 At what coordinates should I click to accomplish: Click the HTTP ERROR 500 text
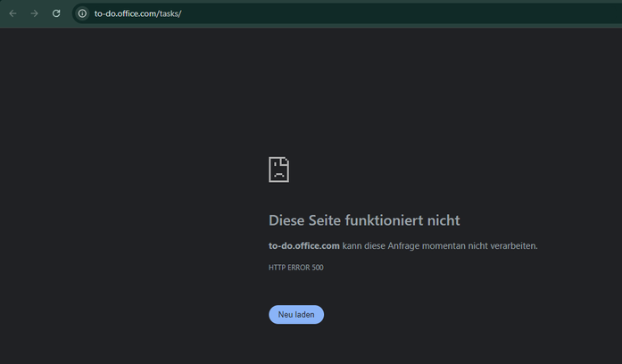click(296, 268)
